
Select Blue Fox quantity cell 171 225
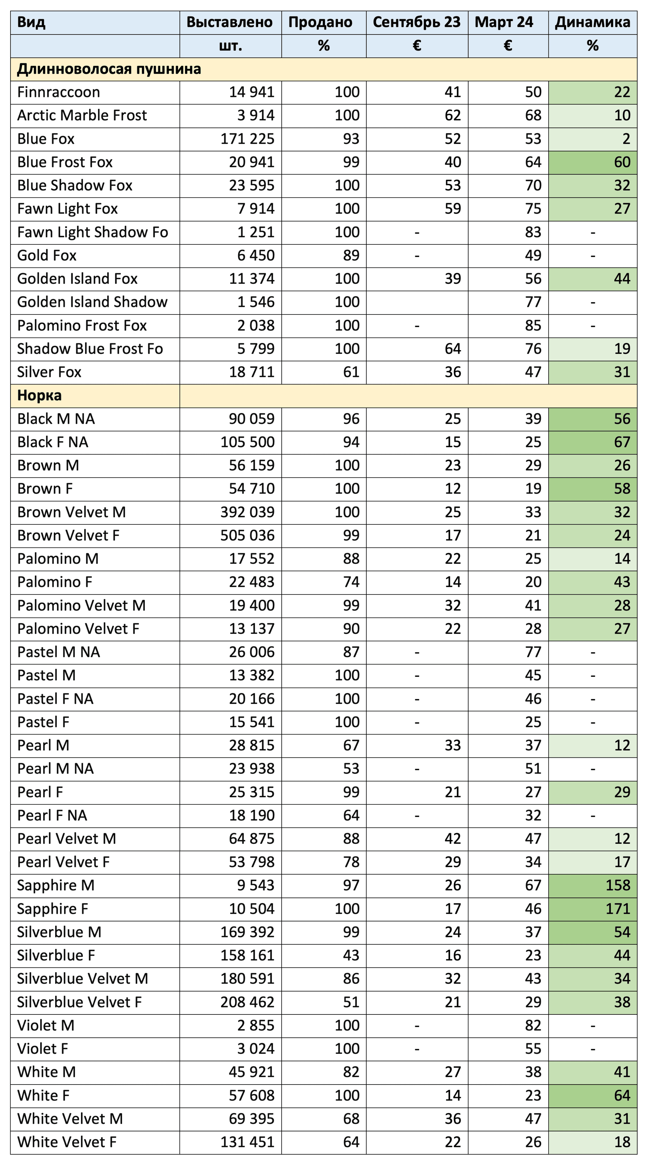[247, 139]
